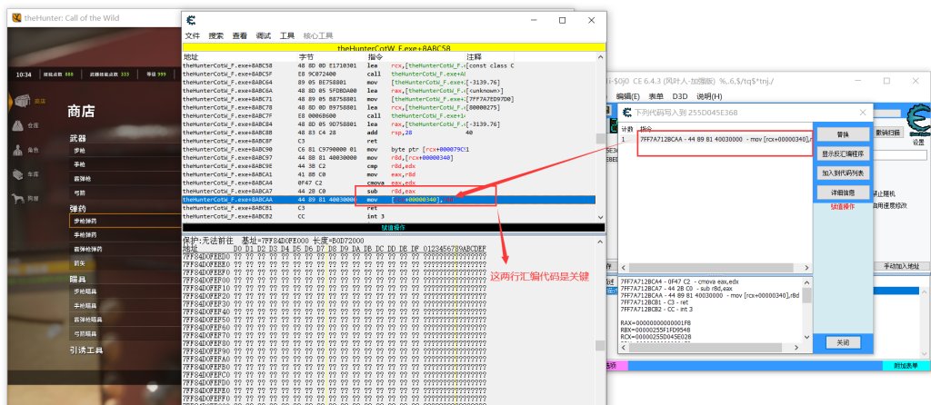This screenshot has height=405, width=931.
Task: Click 显示反汇编程序 show disassembler button
Action: tap(842, 153)
